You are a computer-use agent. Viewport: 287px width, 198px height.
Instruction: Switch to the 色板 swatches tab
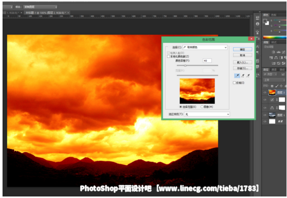pos(273,15)
